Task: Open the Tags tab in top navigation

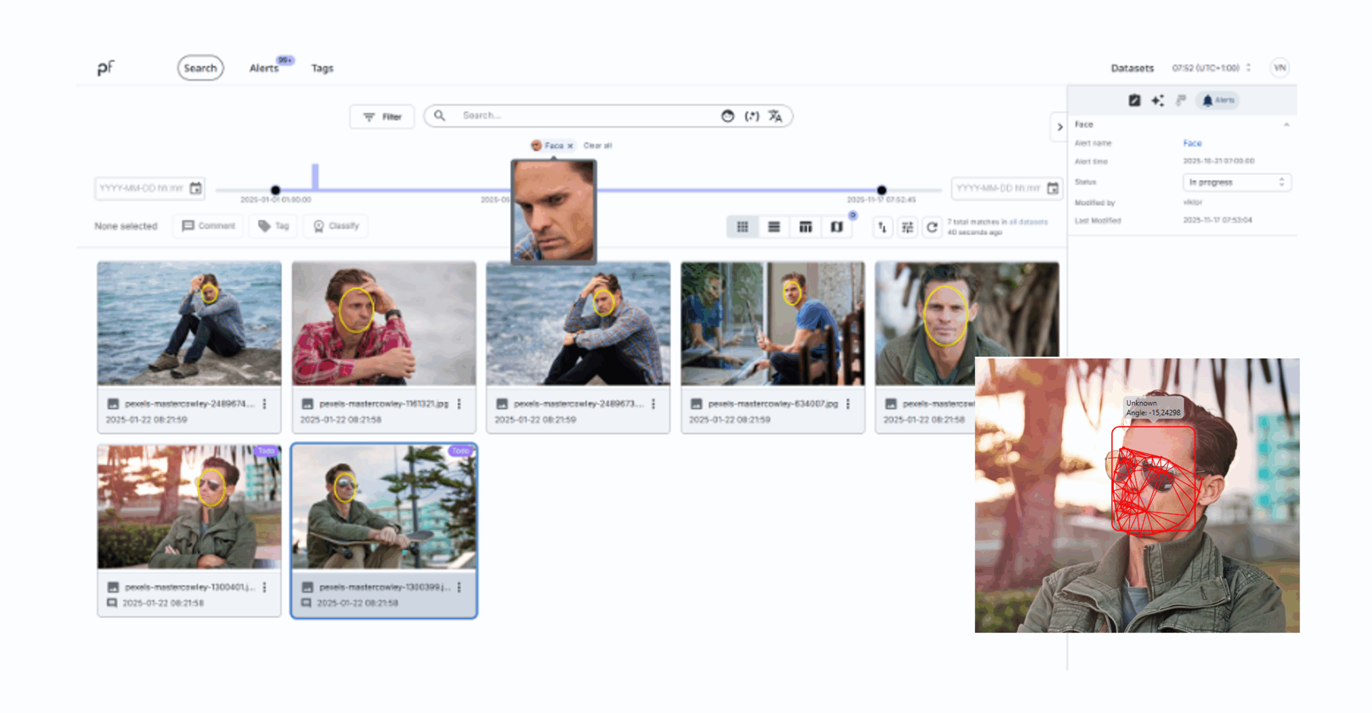Action: 322,68
